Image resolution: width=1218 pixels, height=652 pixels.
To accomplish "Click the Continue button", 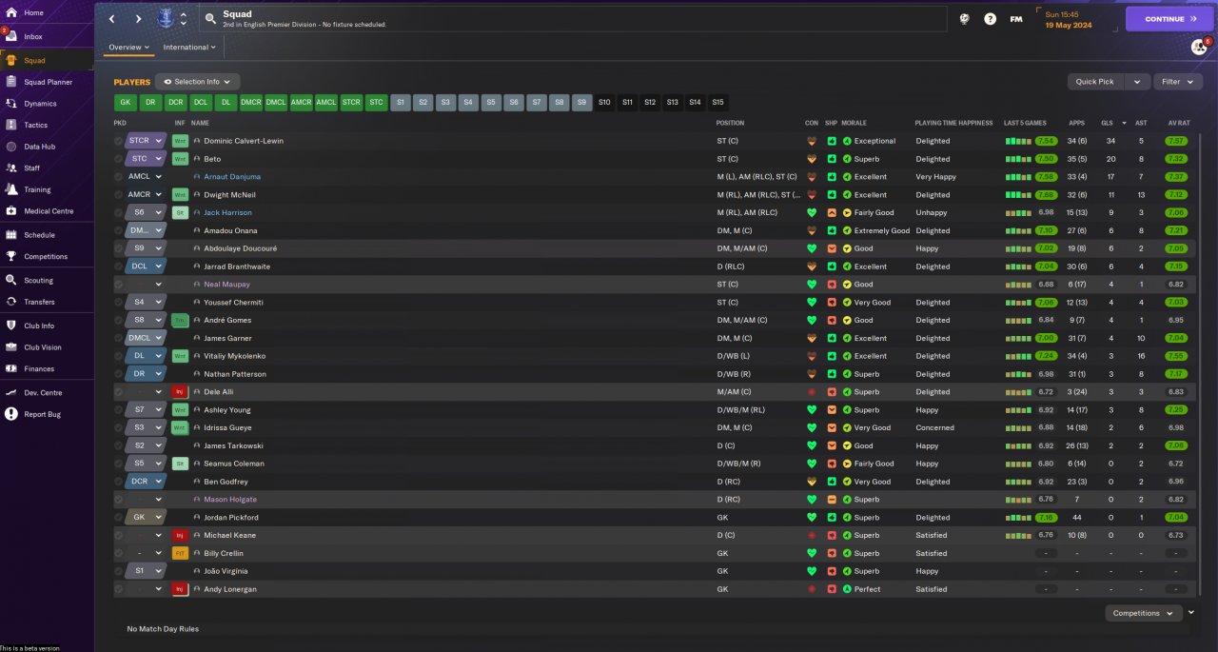I will (x=1169, y=18).
